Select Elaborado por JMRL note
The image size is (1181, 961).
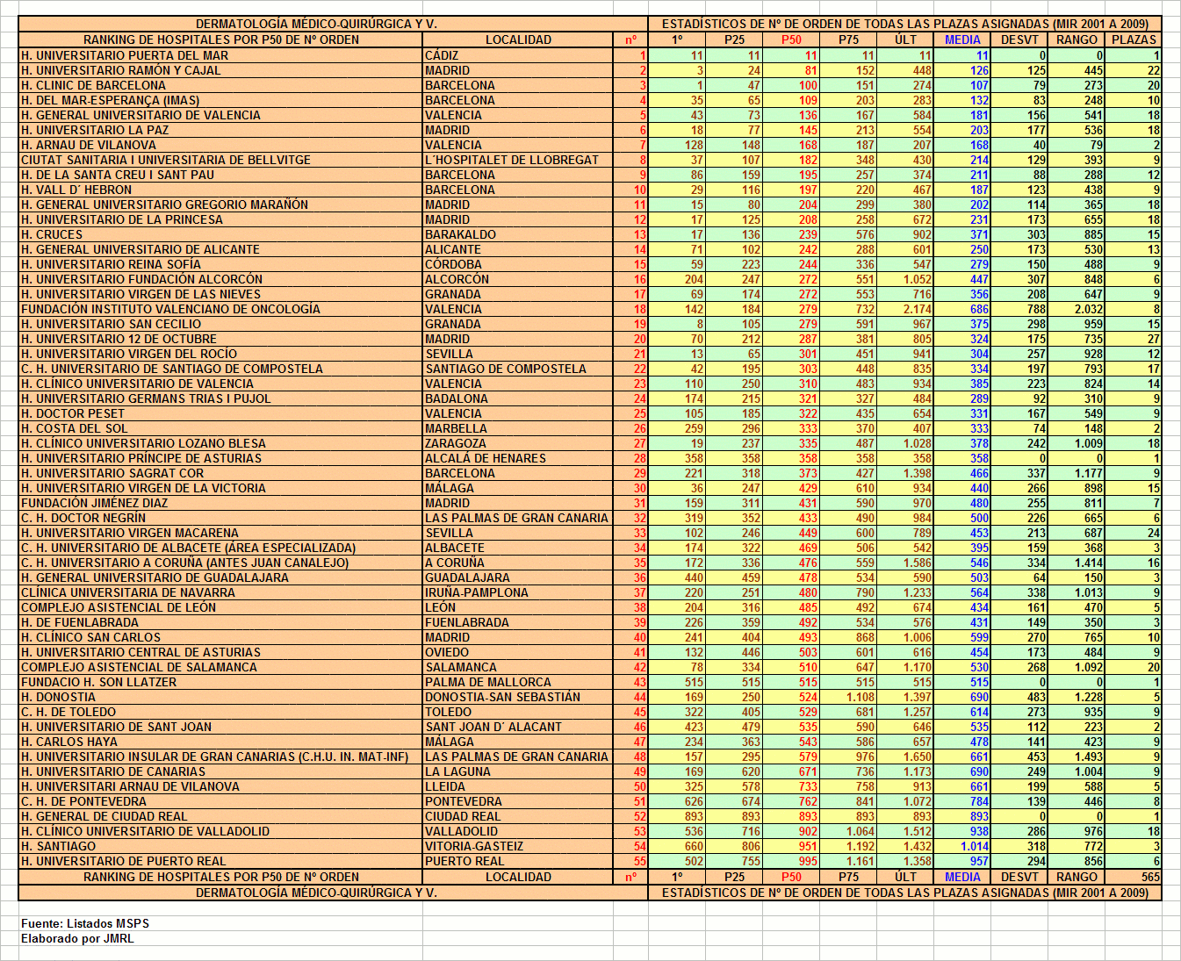click(x=77, y=938)
